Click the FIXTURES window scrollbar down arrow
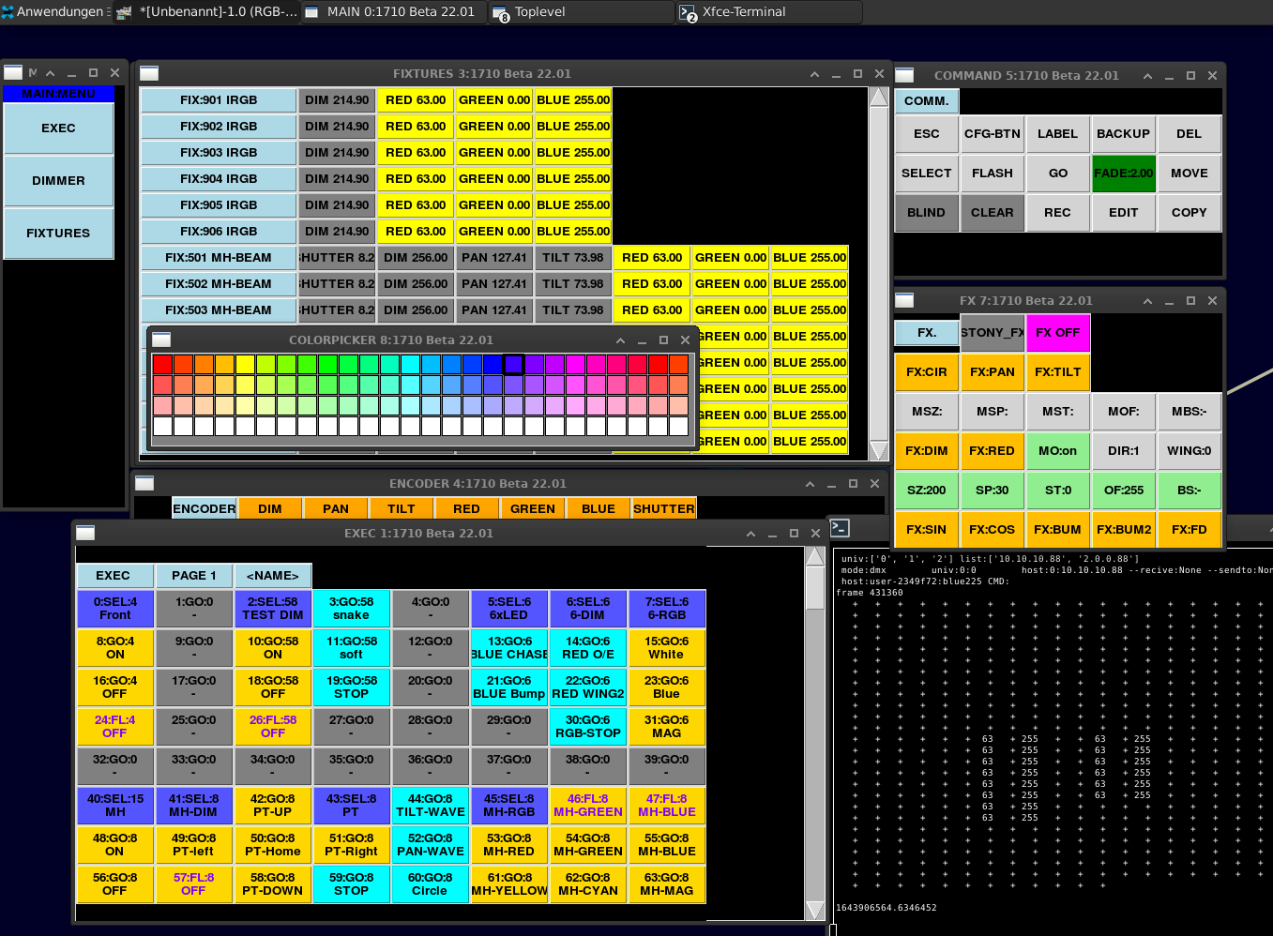 pos(879,451)
